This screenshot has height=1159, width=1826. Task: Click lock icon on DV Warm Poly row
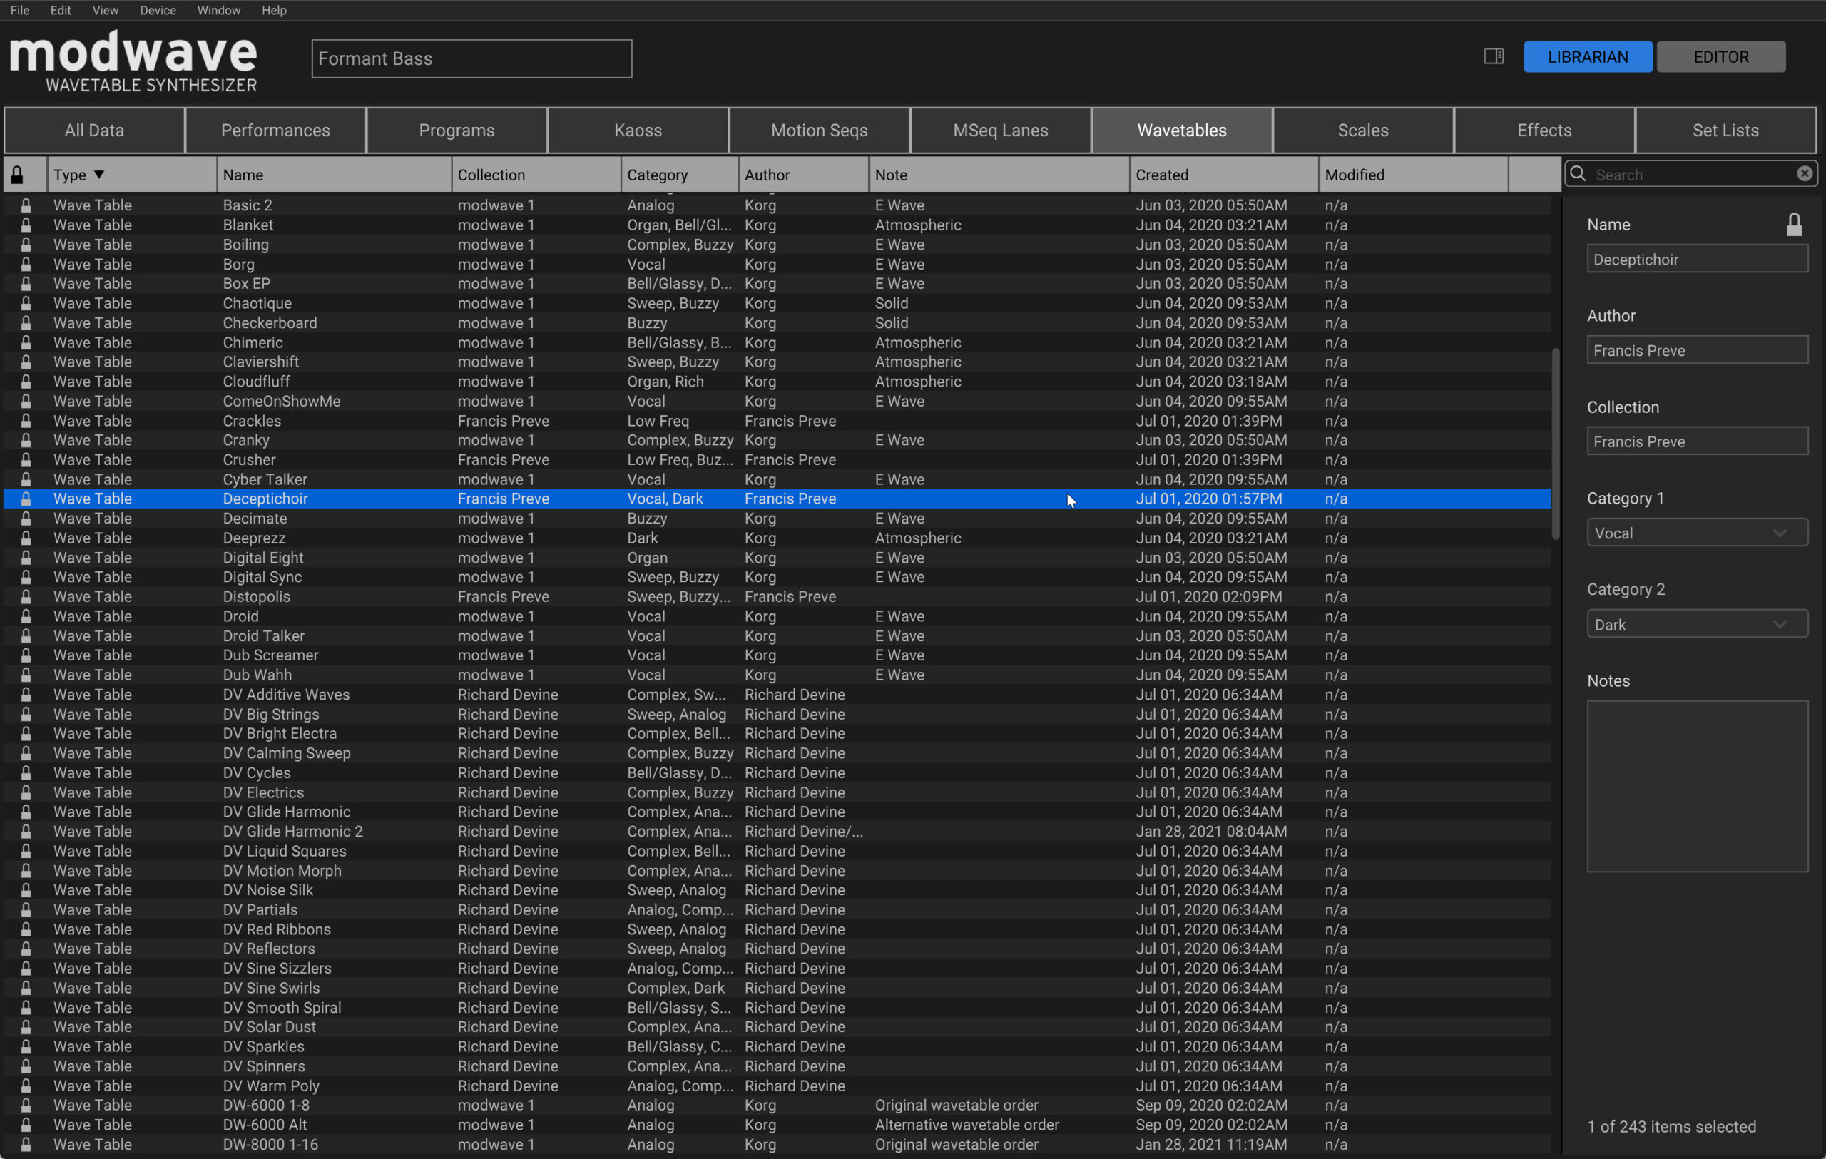click(26, 1086)
